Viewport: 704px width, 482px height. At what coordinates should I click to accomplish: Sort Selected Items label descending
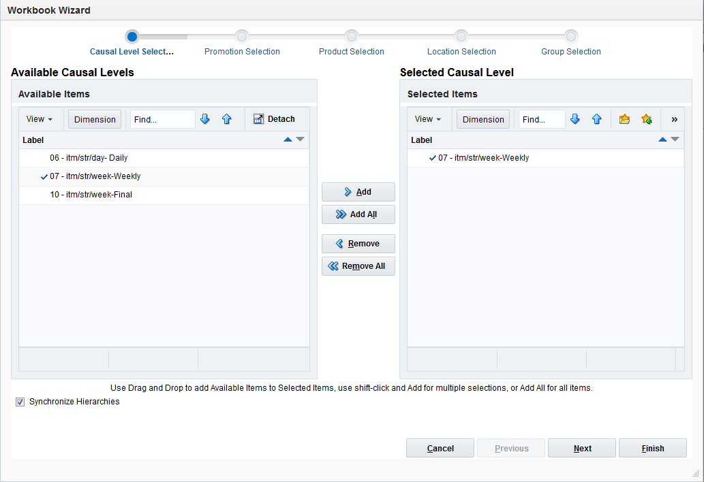click(x=675, y=140)
